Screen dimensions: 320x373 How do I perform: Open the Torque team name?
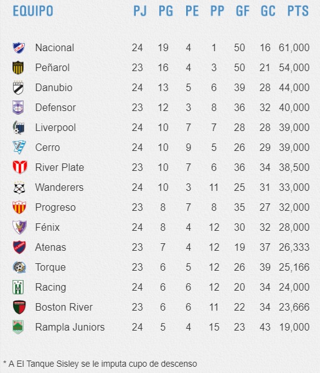(x=50, y=267)
